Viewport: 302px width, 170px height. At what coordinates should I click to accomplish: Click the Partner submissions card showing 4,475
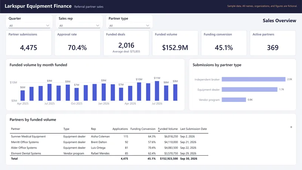click(29, 43)
